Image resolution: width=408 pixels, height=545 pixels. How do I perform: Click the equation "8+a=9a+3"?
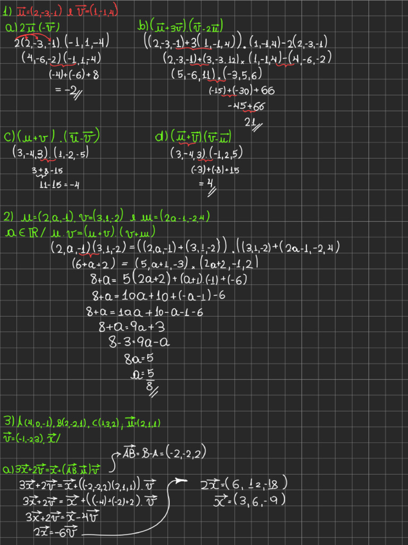click(132, 327)
